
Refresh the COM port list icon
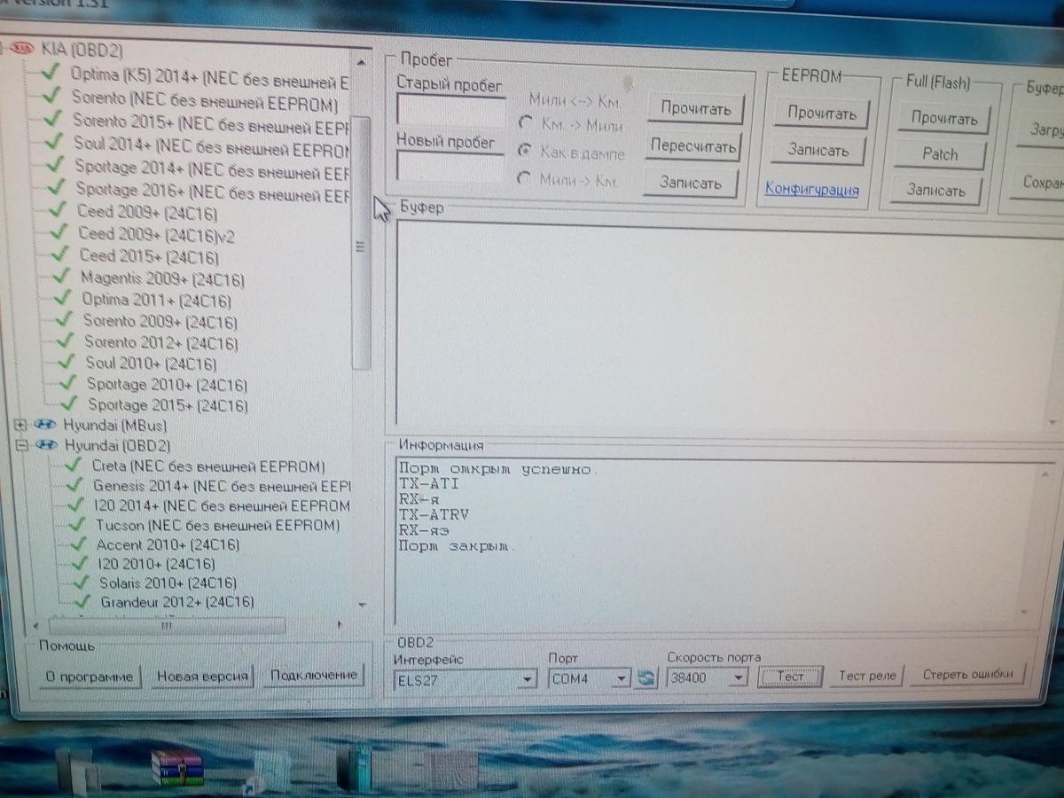coord(645,678)
